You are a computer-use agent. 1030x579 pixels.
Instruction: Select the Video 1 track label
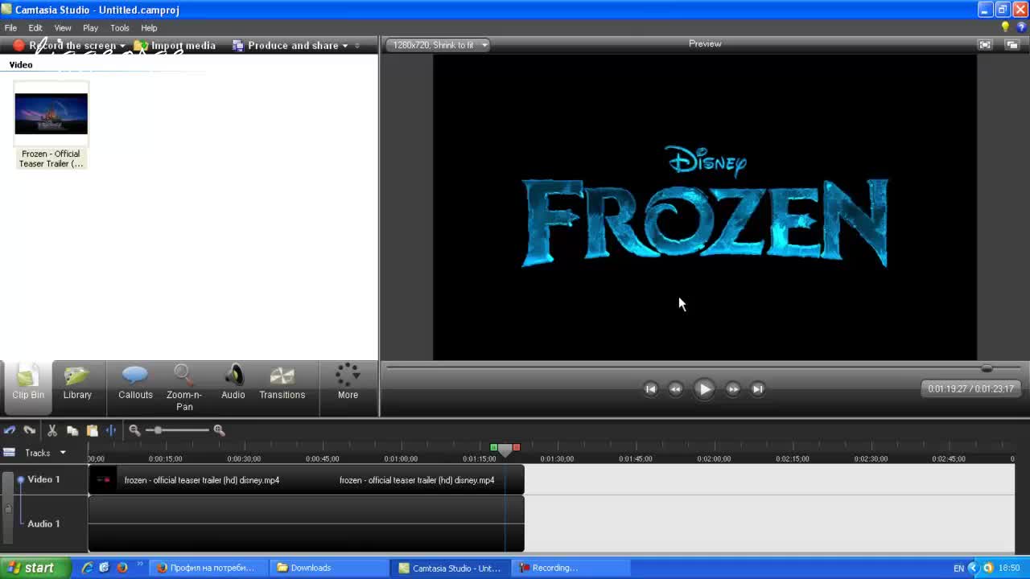(x=43, y=479)
